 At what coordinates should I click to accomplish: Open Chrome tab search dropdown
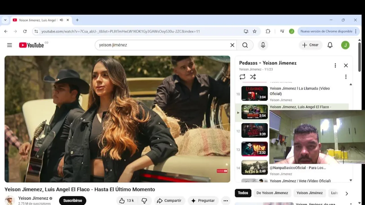[x=5, y=20]
